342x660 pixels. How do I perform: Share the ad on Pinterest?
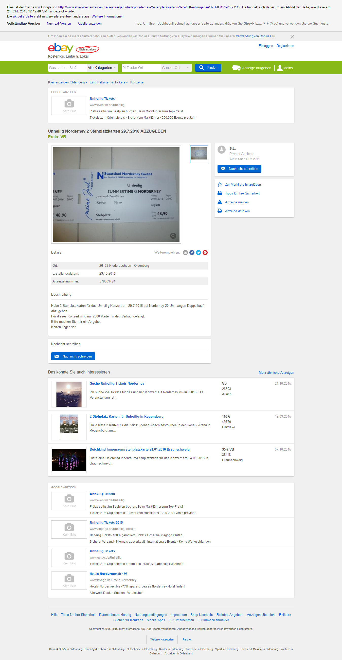205,253
